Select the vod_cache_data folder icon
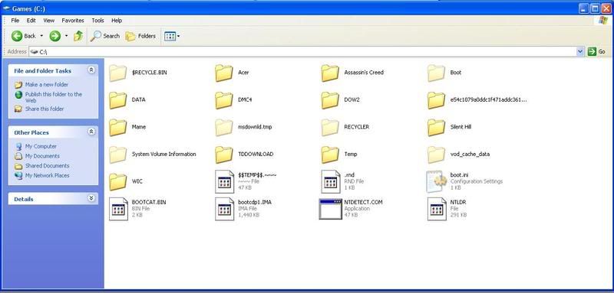Viewport: 614px width, 293px height. click(x=436, y=155)
